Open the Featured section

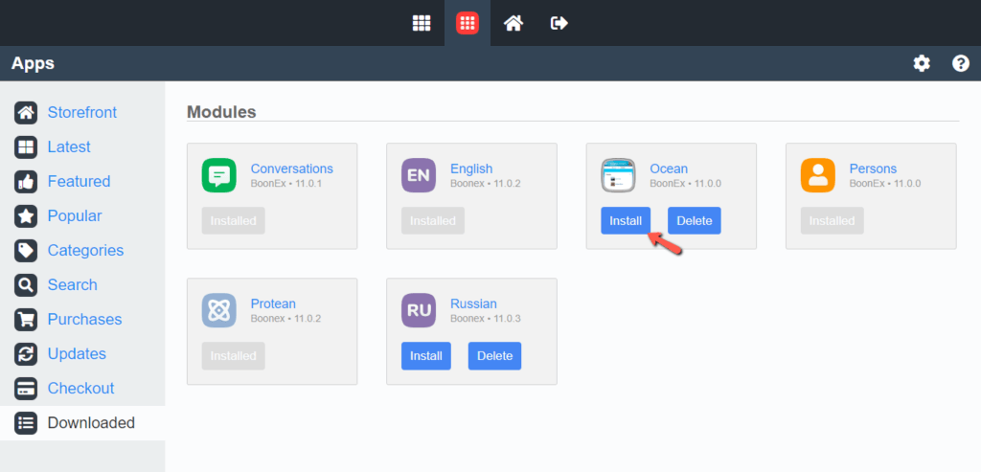pos(79,181)
